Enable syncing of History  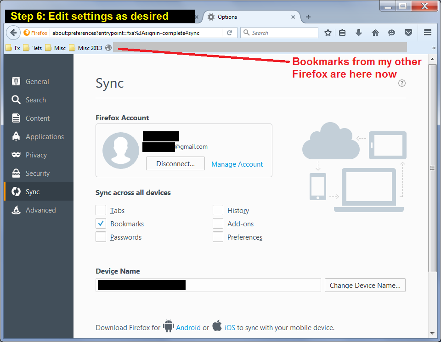click(218, 210)
